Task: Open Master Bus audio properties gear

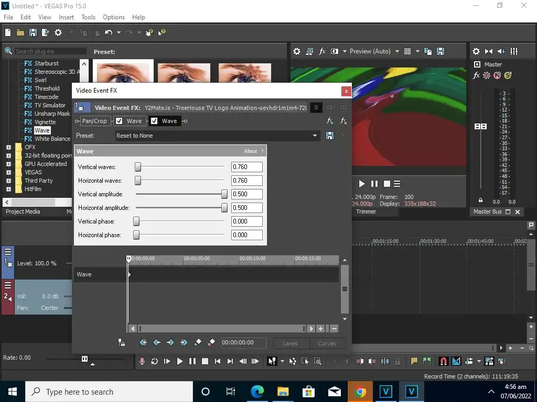Action: [476, 51]
